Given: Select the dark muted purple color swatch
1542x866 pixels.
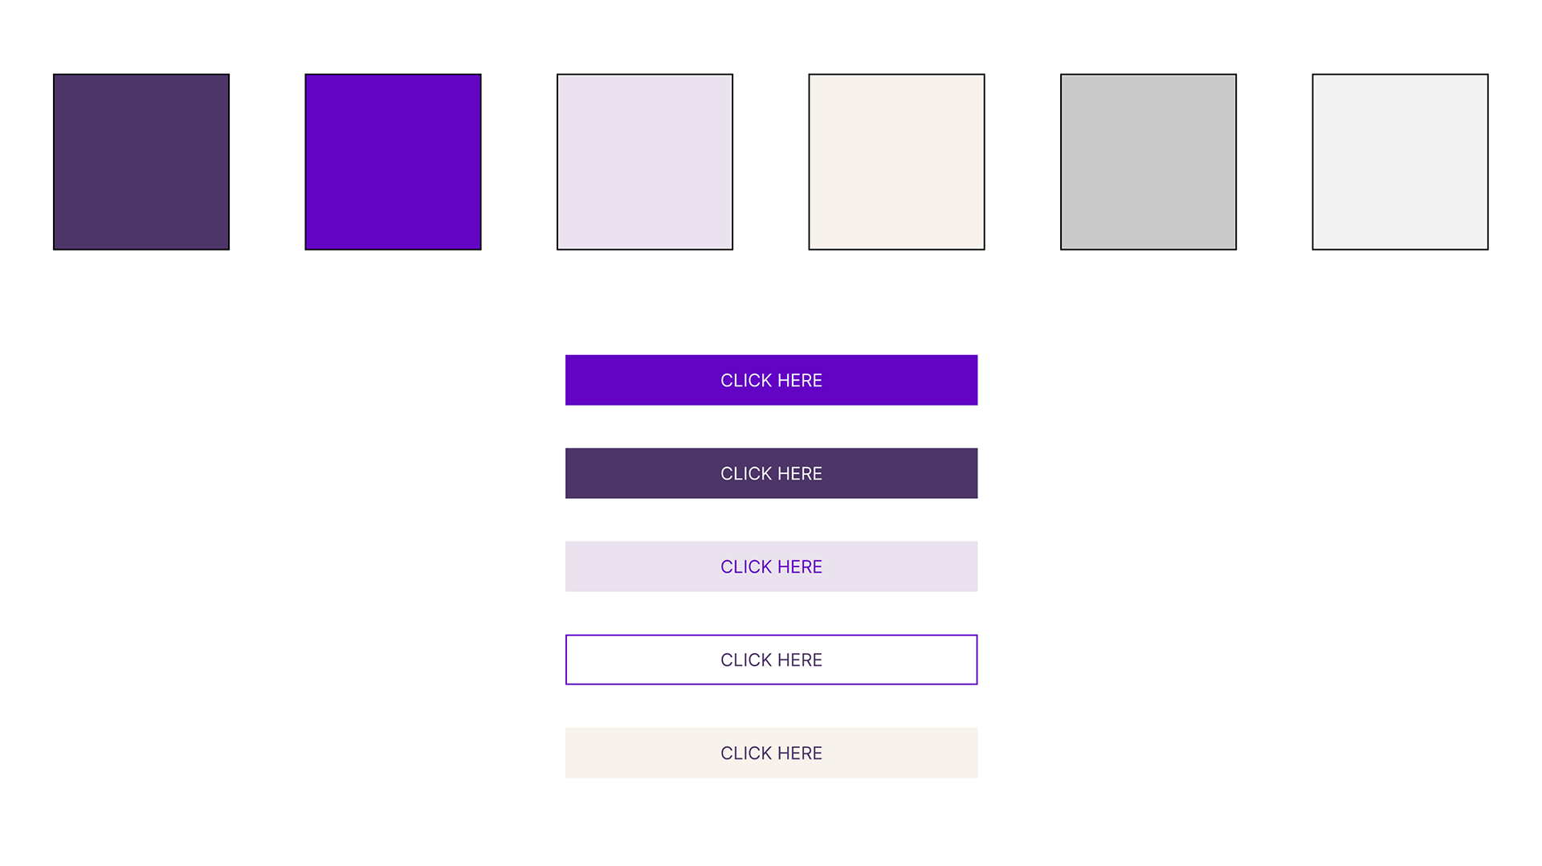Looking at the screenshot, I should [x=141, y=161].
